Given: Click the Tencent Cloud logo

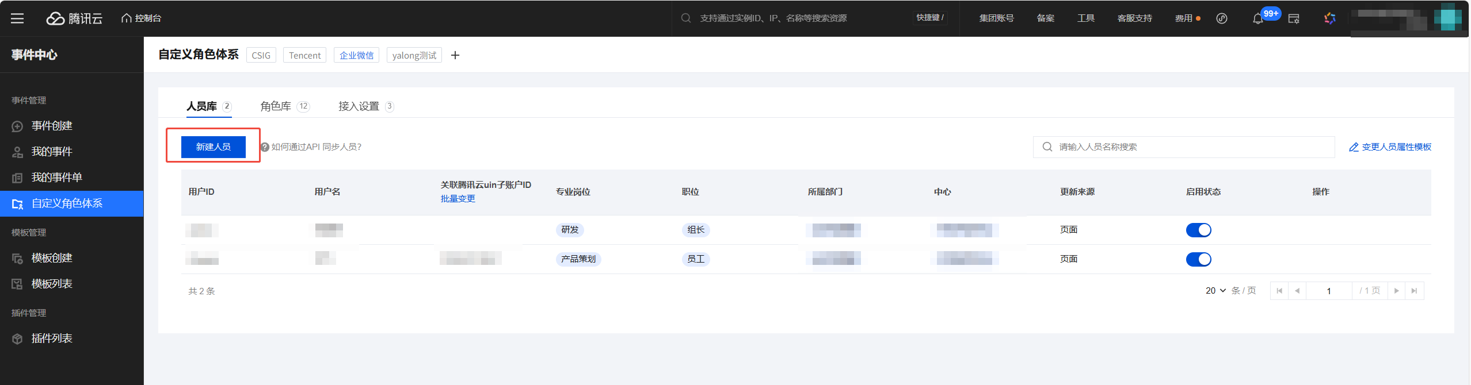Looking at the screenshot, I should point(74,18).
